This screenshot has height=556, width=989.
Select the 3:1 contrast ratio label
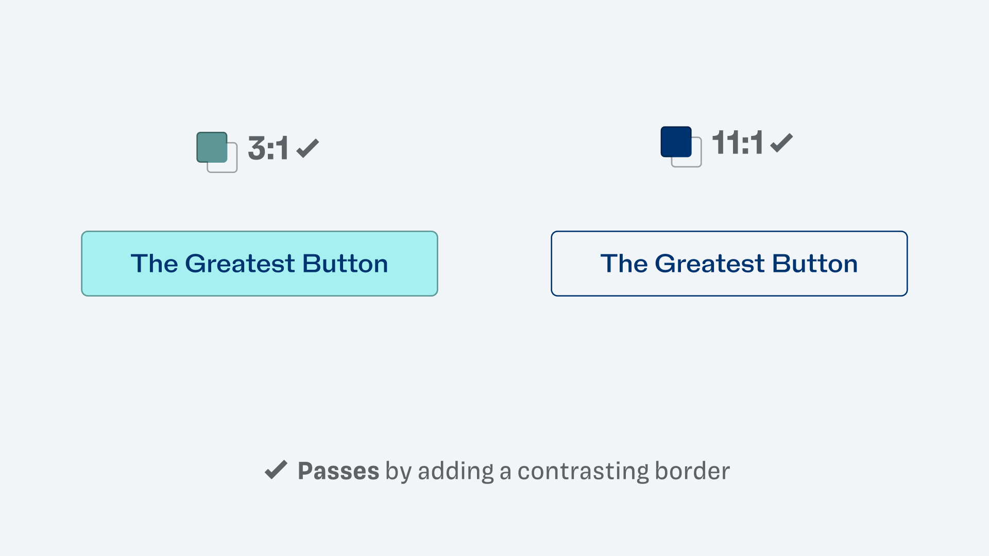[268, 148]
